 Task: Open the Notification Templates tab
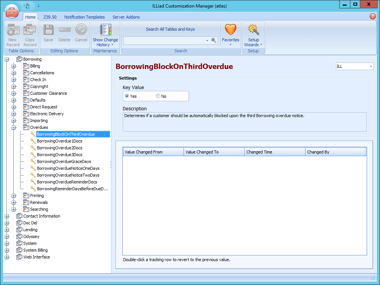pos(84,17)
